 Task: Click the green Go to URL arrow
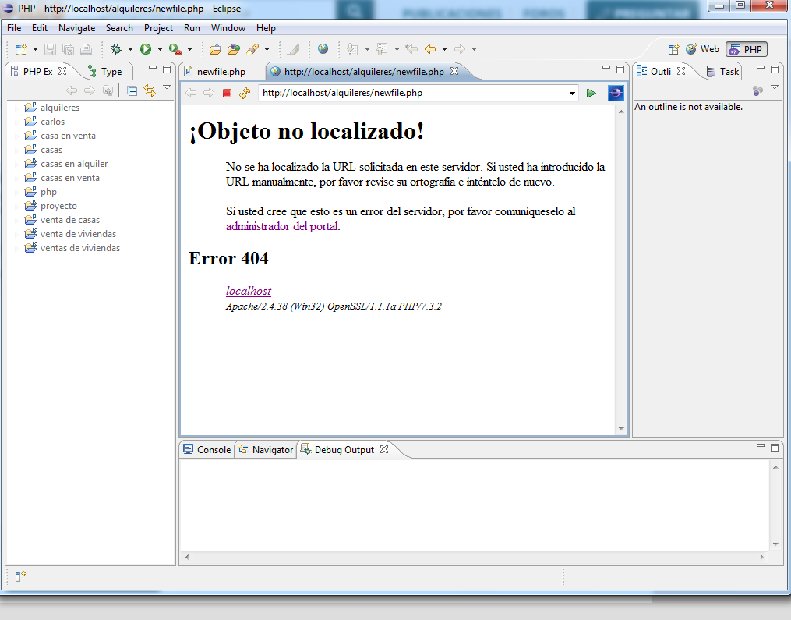(x=591, y=93)
